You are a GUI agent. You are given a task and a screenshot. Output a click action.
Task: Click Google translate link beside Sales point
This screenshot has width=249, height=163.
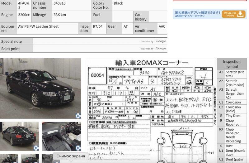tap(161, 48)
